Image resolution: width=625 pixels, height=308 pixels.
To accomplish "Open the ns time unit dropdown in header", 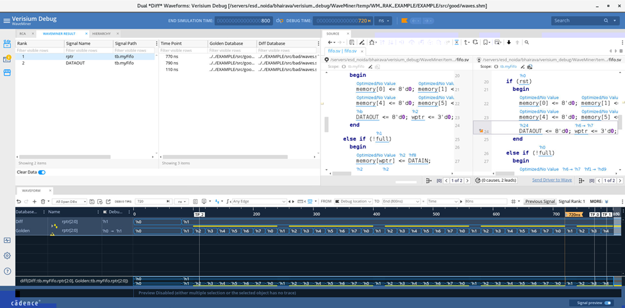I will coord(383,20).
